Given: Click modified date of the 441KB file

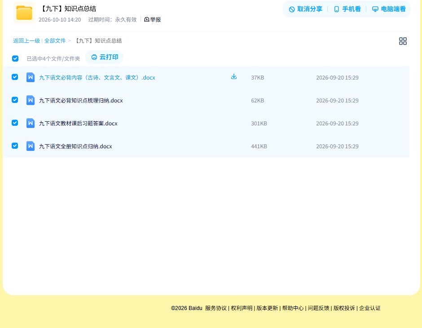Looking at the screenshot, I should [337, 146].
